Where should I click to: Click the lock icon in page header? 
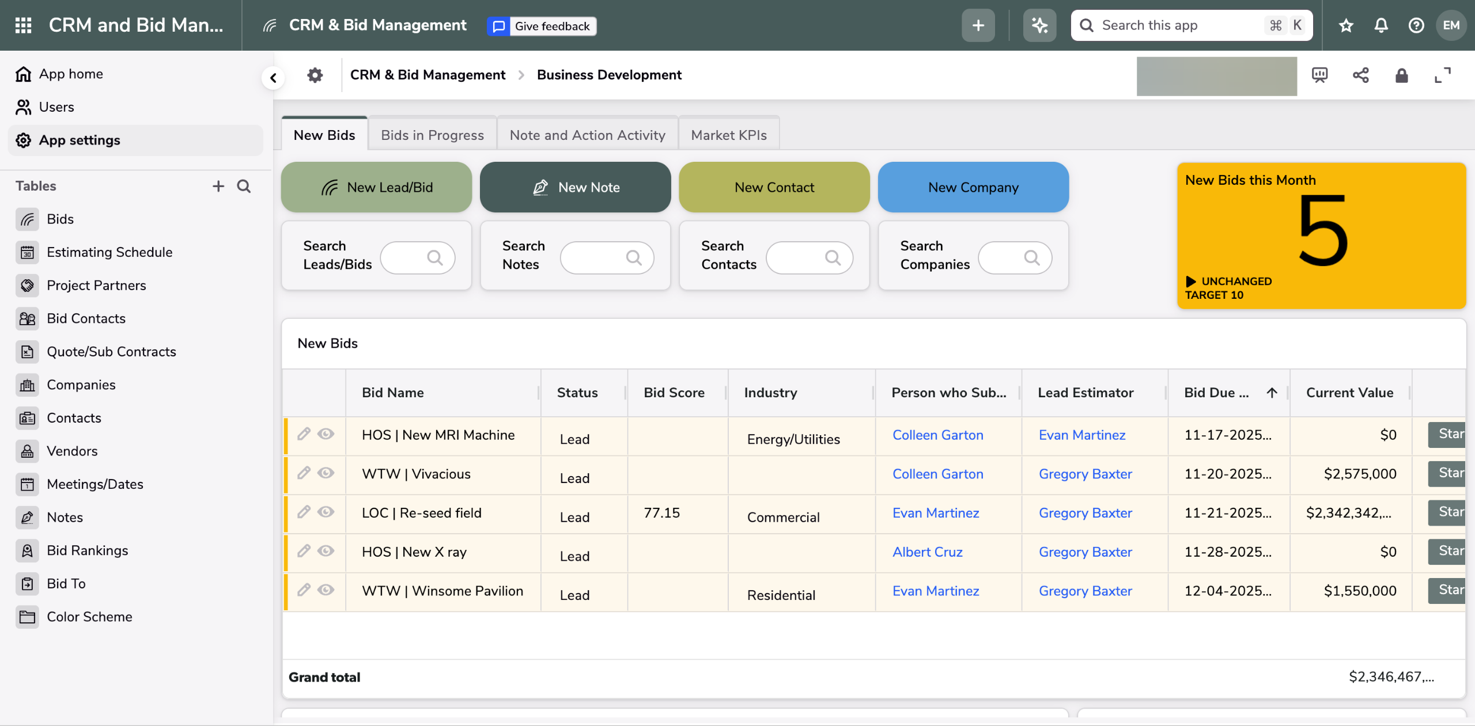(1401, 75)
